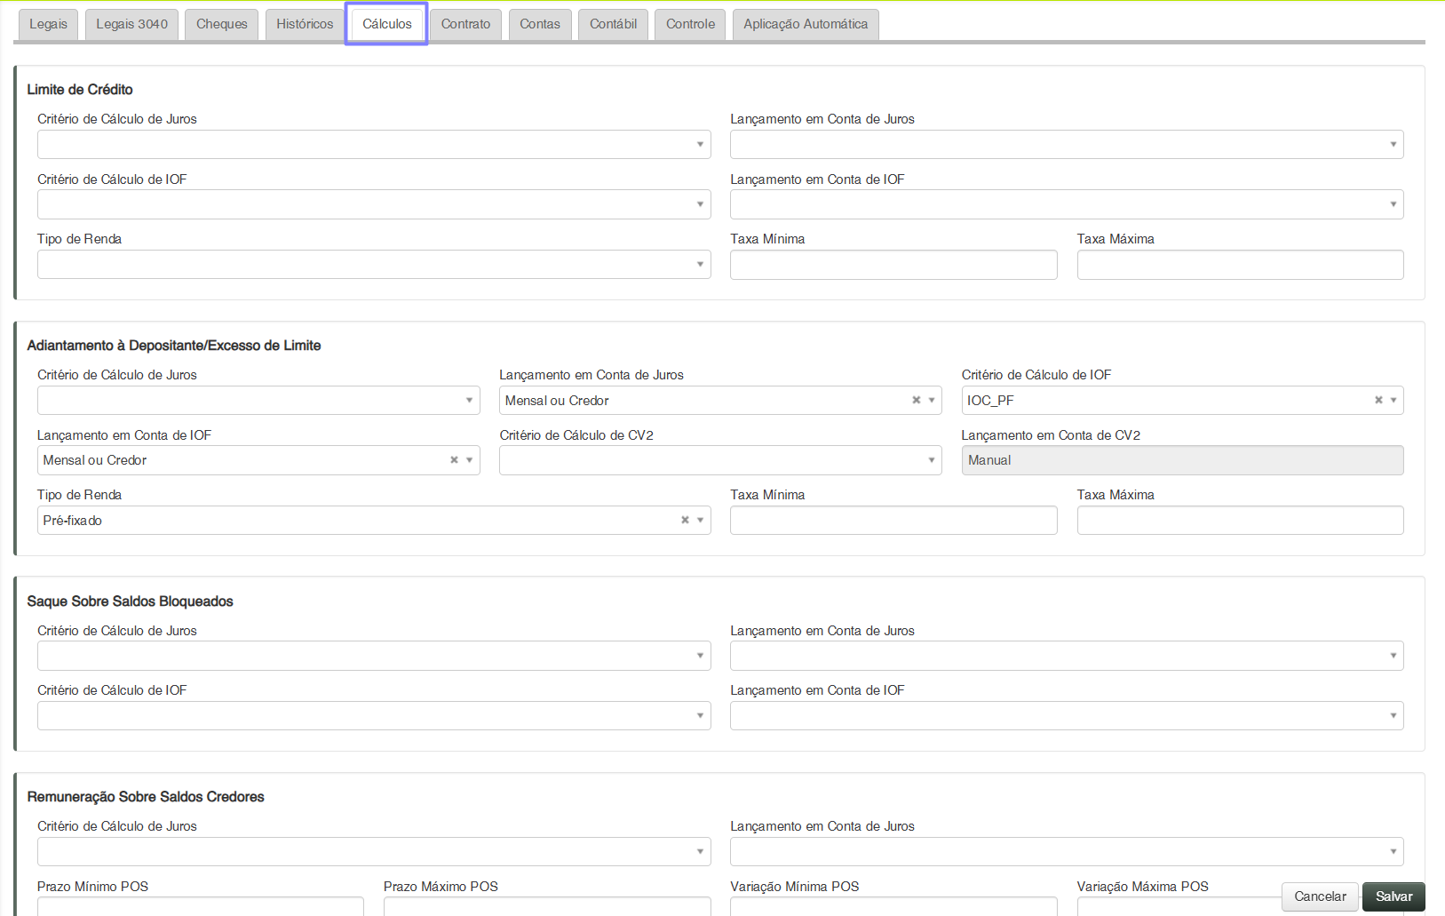Remove the Pré-fixado Tipo de Renda selection

pos(685,521)
